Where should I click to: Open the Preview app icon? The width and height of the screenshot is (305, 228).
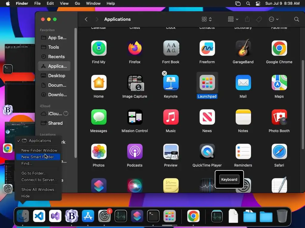[171, 151]
